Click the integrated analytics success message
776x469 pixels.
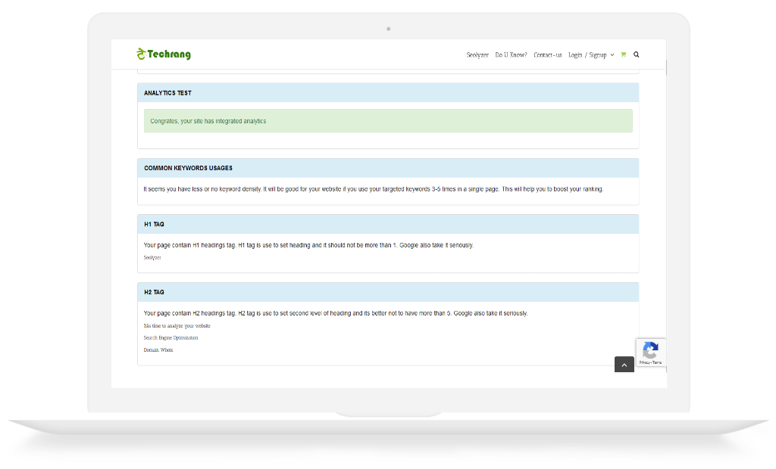point(388,121)
